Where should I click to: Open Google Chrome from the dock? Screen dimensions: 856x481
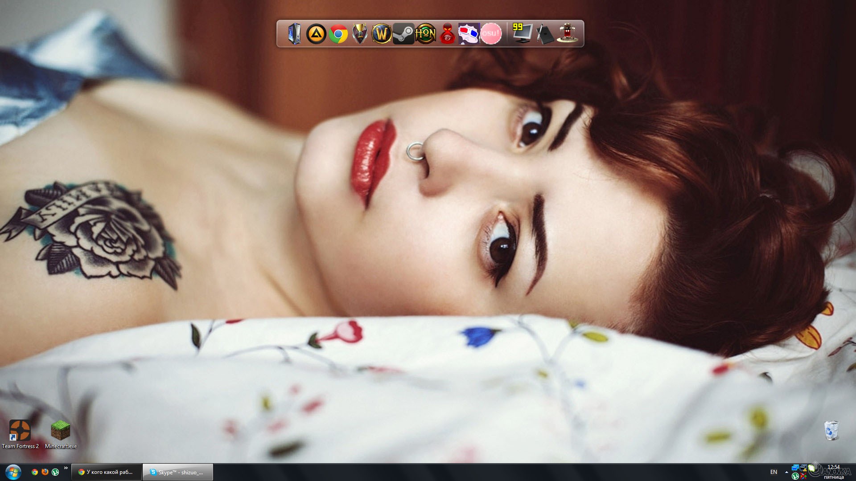pyautogui.click(x=338, y=33)
